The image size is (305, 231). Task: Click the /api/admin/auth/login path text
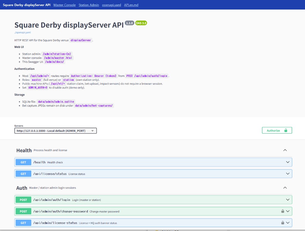[x=52, y=200]
